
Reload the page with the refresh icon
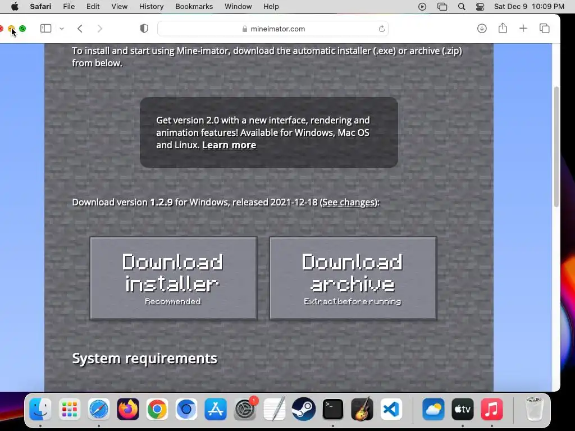click(381, 29)
